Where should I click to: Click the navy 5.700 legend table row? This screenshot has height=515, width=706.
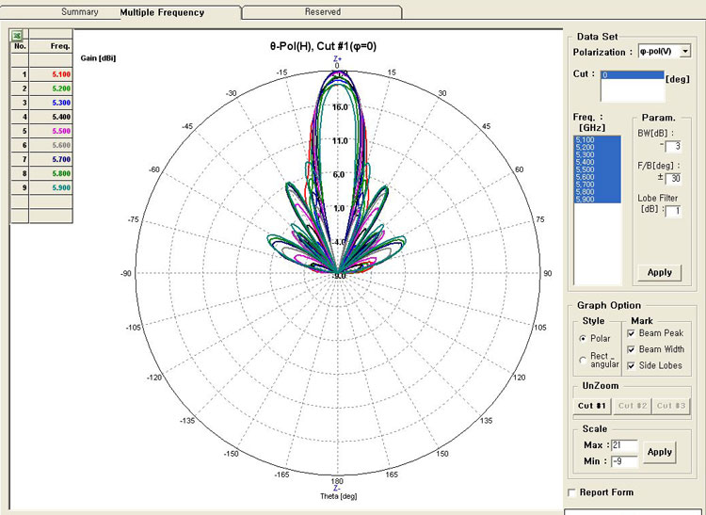41,159
